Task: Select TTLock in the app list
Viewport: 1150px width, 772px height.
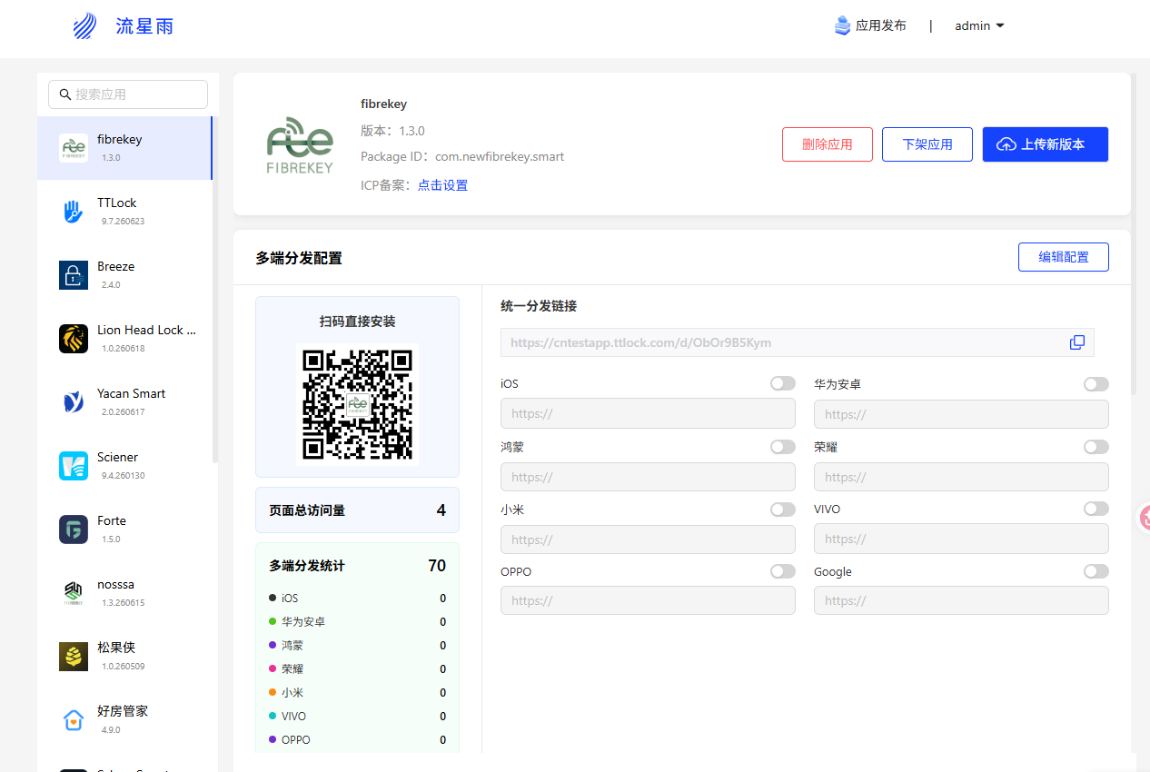Action: (124, 212)
